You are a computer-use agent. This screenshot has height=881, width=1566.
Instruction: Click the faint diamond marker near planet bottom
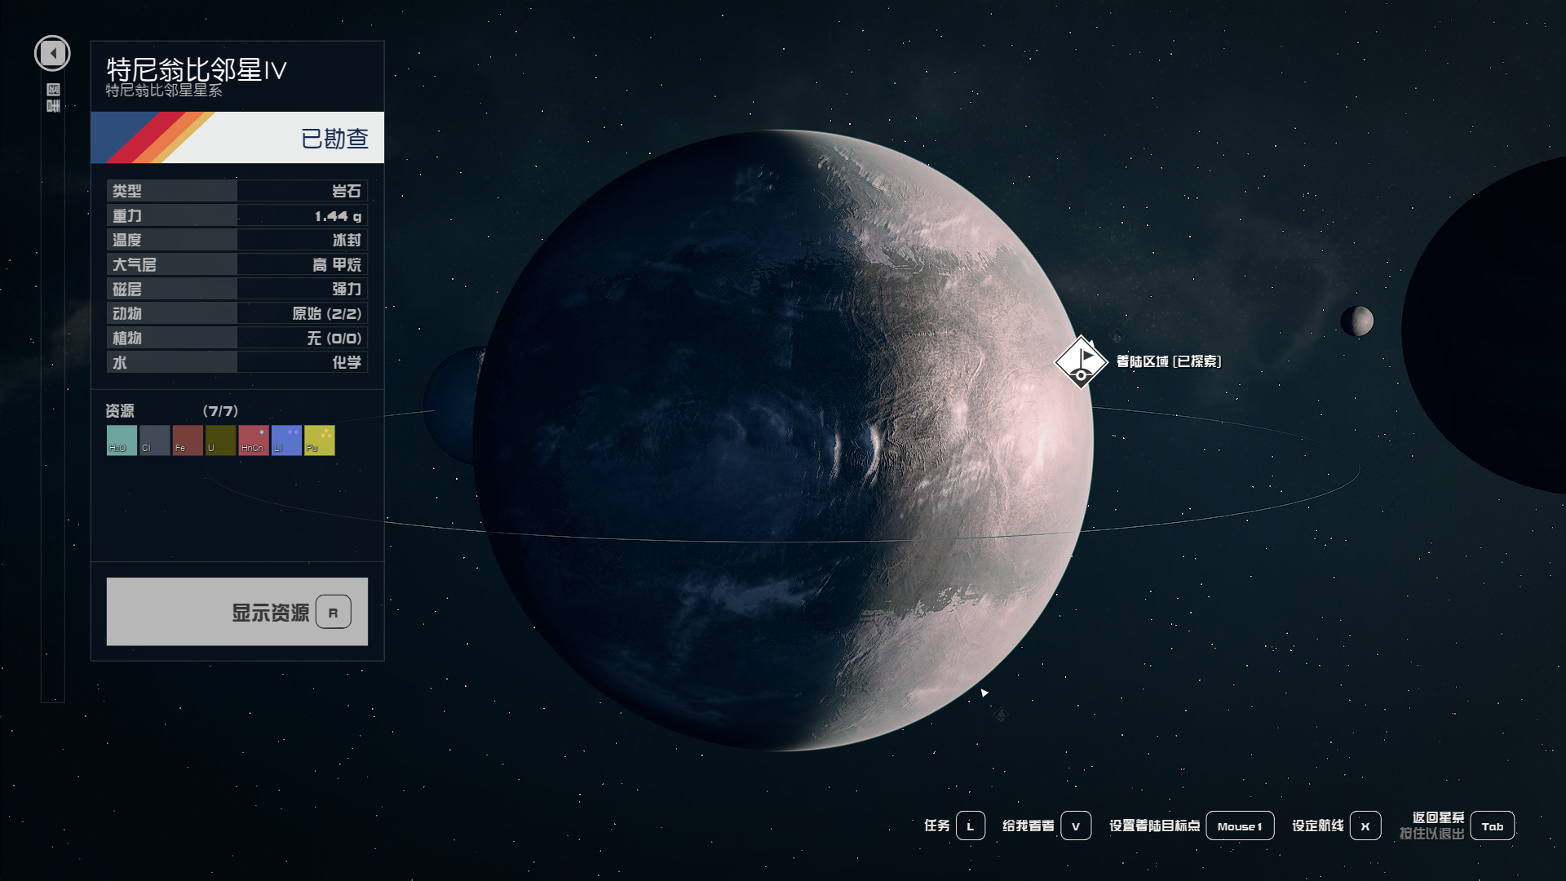tap(1002, 715)
